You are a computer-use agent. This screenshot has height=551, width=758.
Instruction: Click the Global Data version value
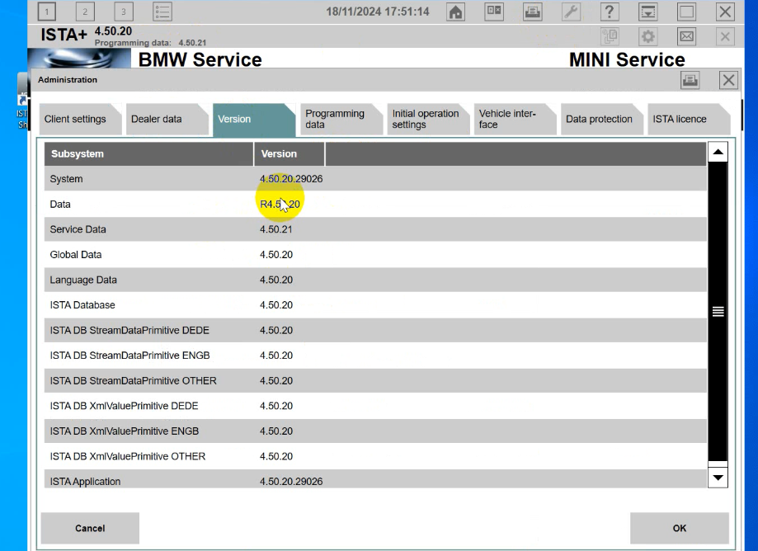[276, 255]
